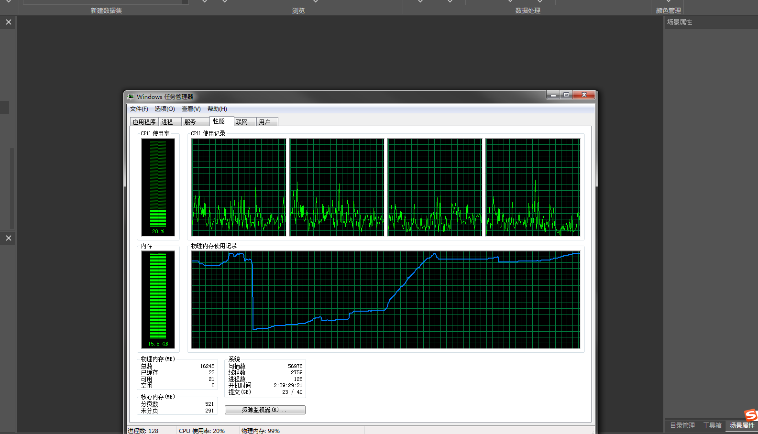The height and width of the screenshot is (434, 758).
Task: Select the 开机时间 value 2:09:29:21
Action: click(x=288, y=385)
